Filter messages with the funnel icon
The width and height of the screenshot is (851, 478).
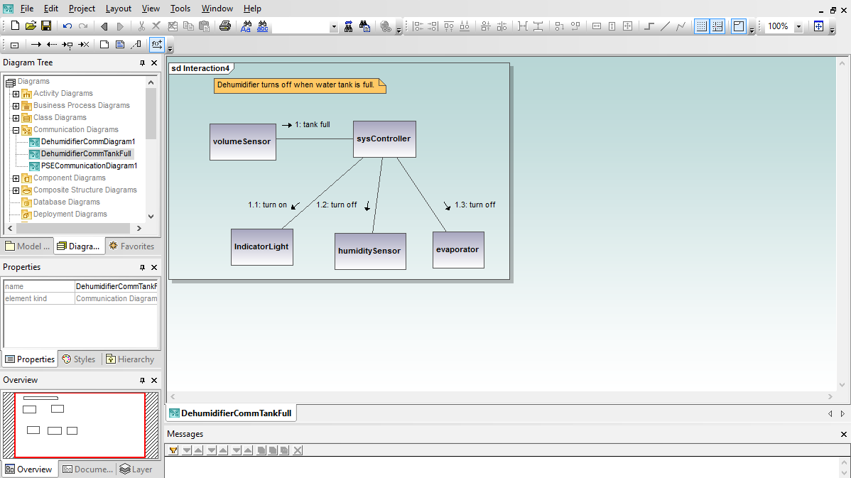pos(173,450)
